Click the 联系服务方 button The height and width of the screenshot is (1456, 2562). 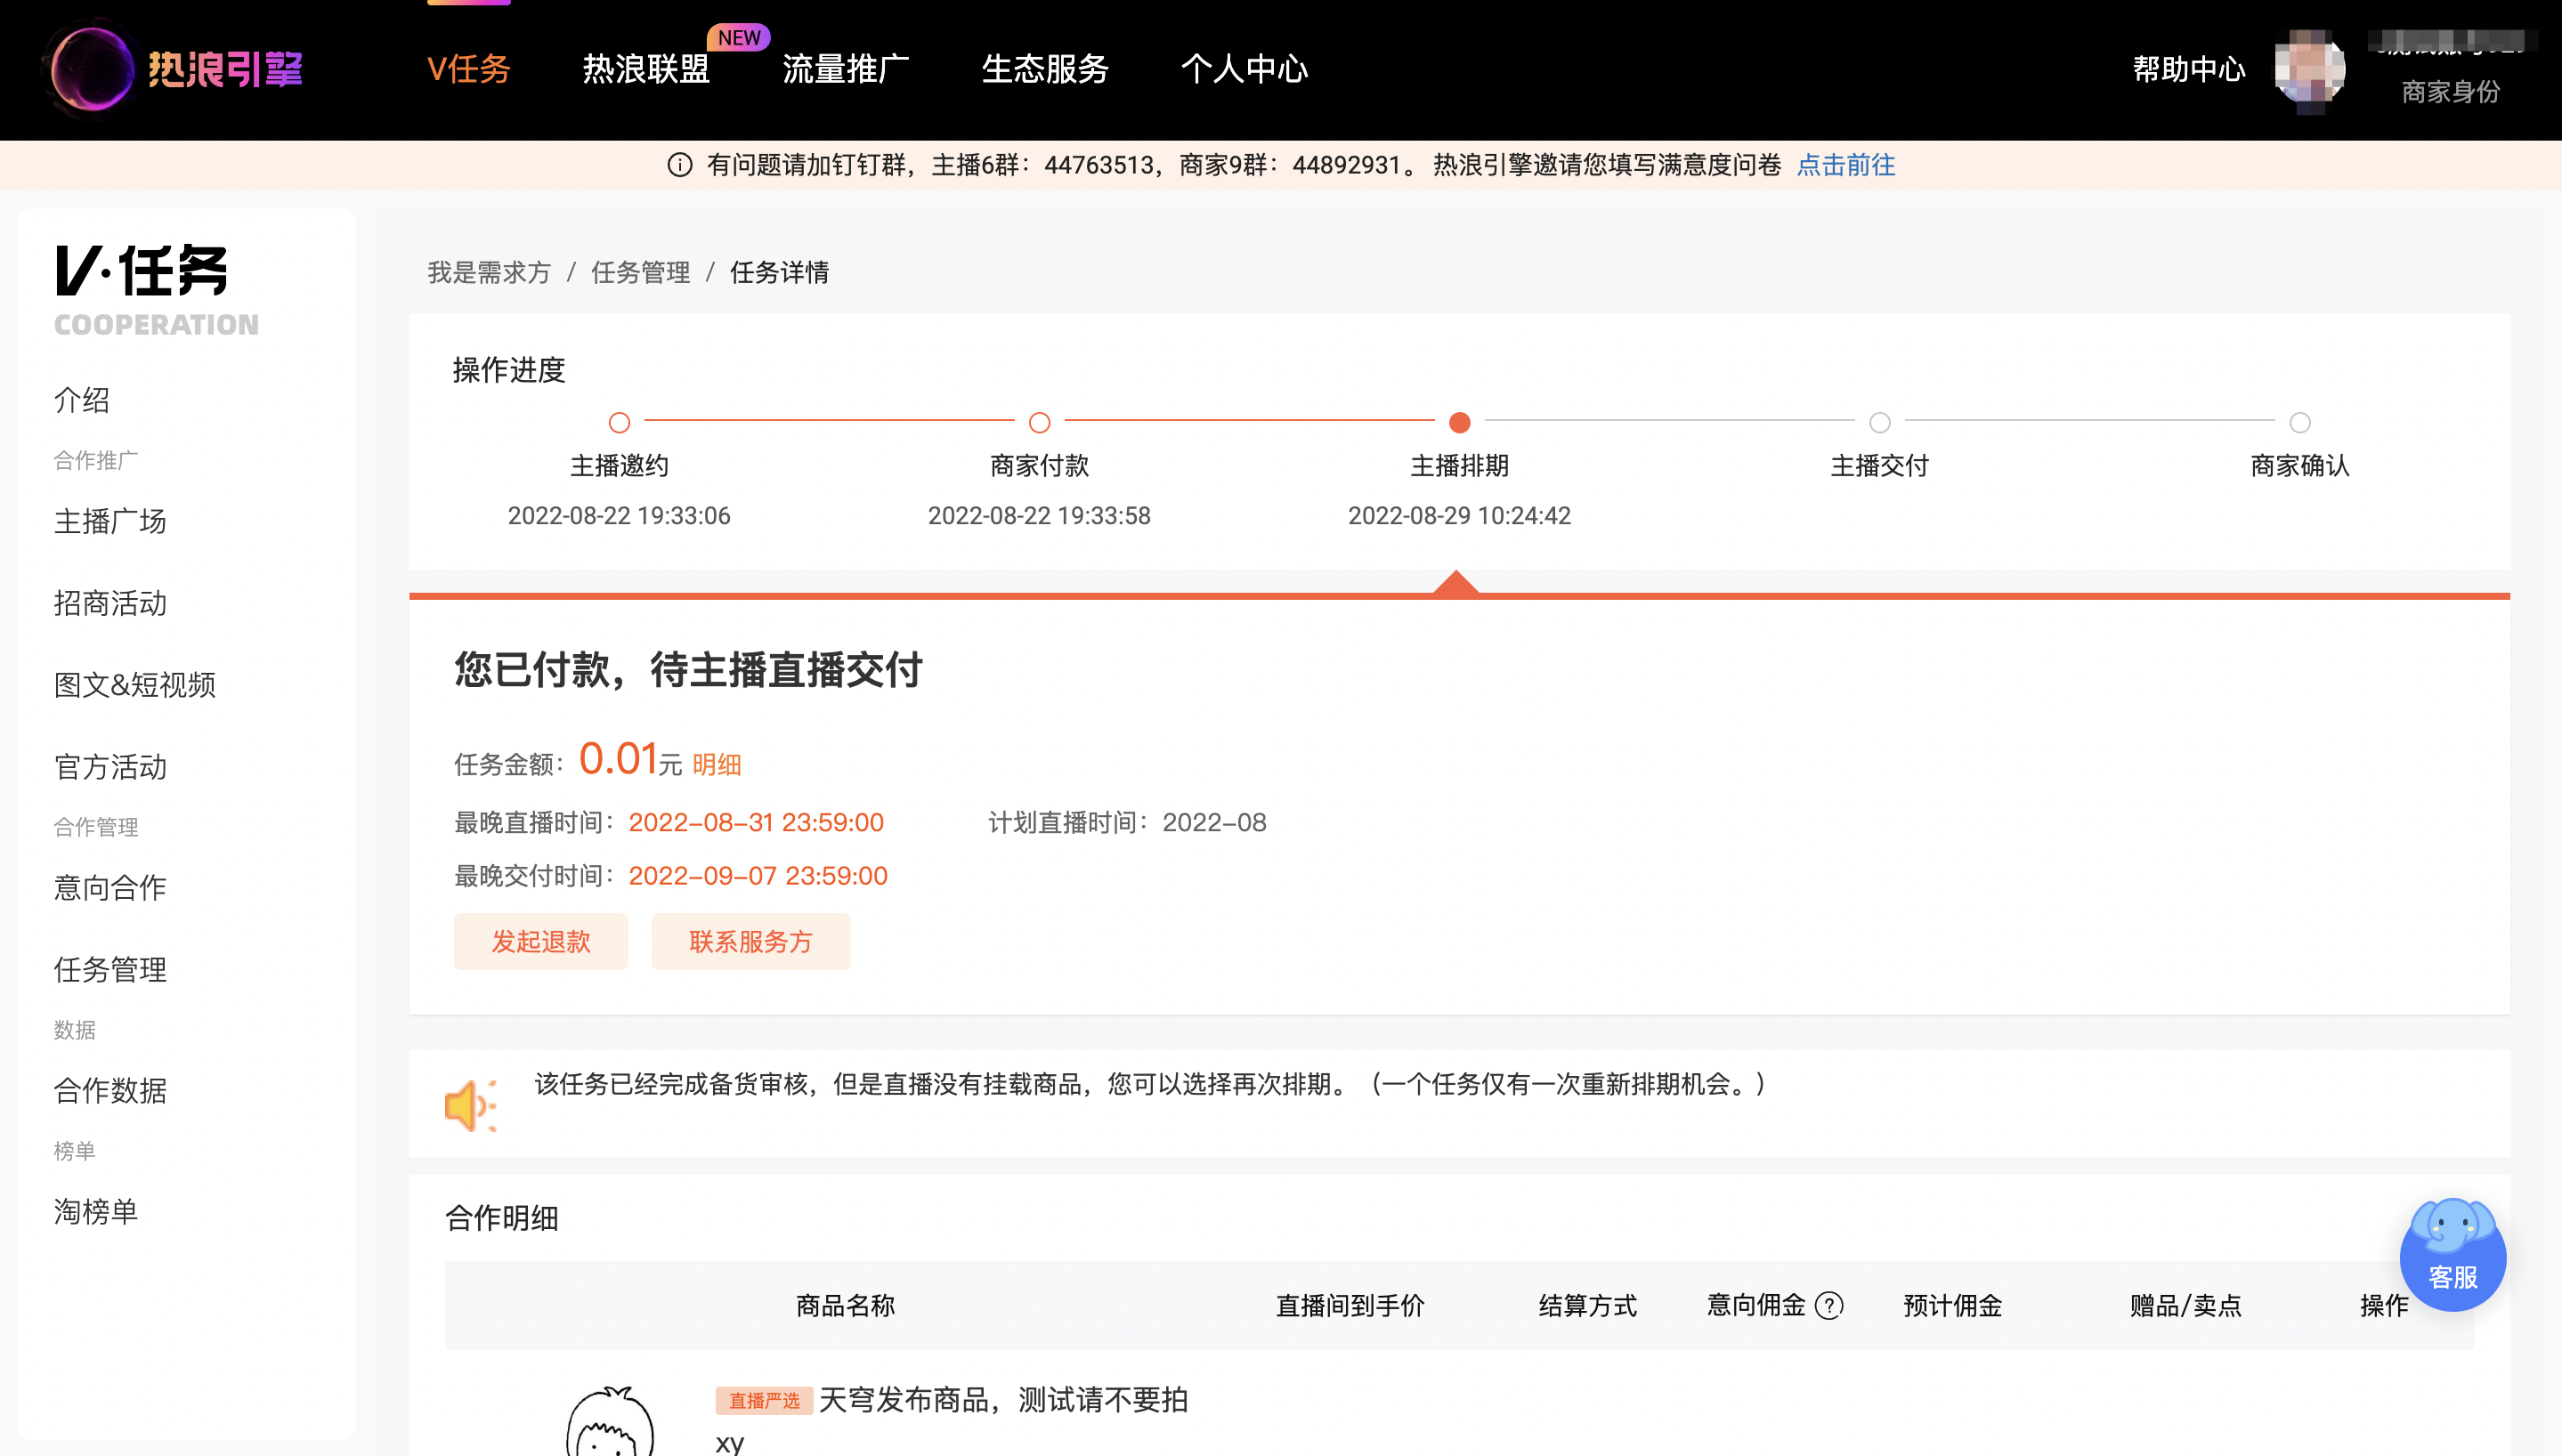point(751,941)
